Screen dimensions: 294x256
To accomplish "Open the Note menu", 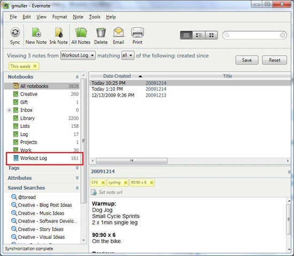I will click(78, 17).
